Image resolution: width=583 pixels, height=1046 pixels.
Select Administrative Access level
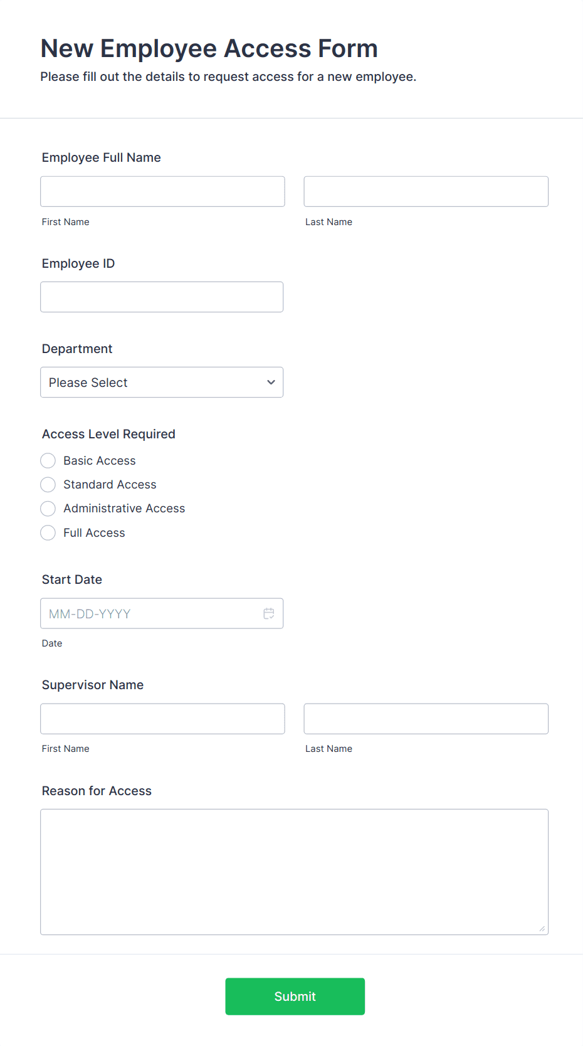coord(48,508)
